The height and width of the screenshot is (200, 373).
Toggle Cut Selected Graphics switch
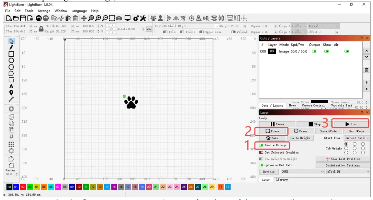pyautogui.click(x=261, y=153)
